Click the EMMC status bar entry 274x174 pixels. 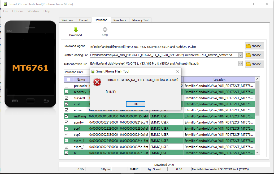click(134, 169)
